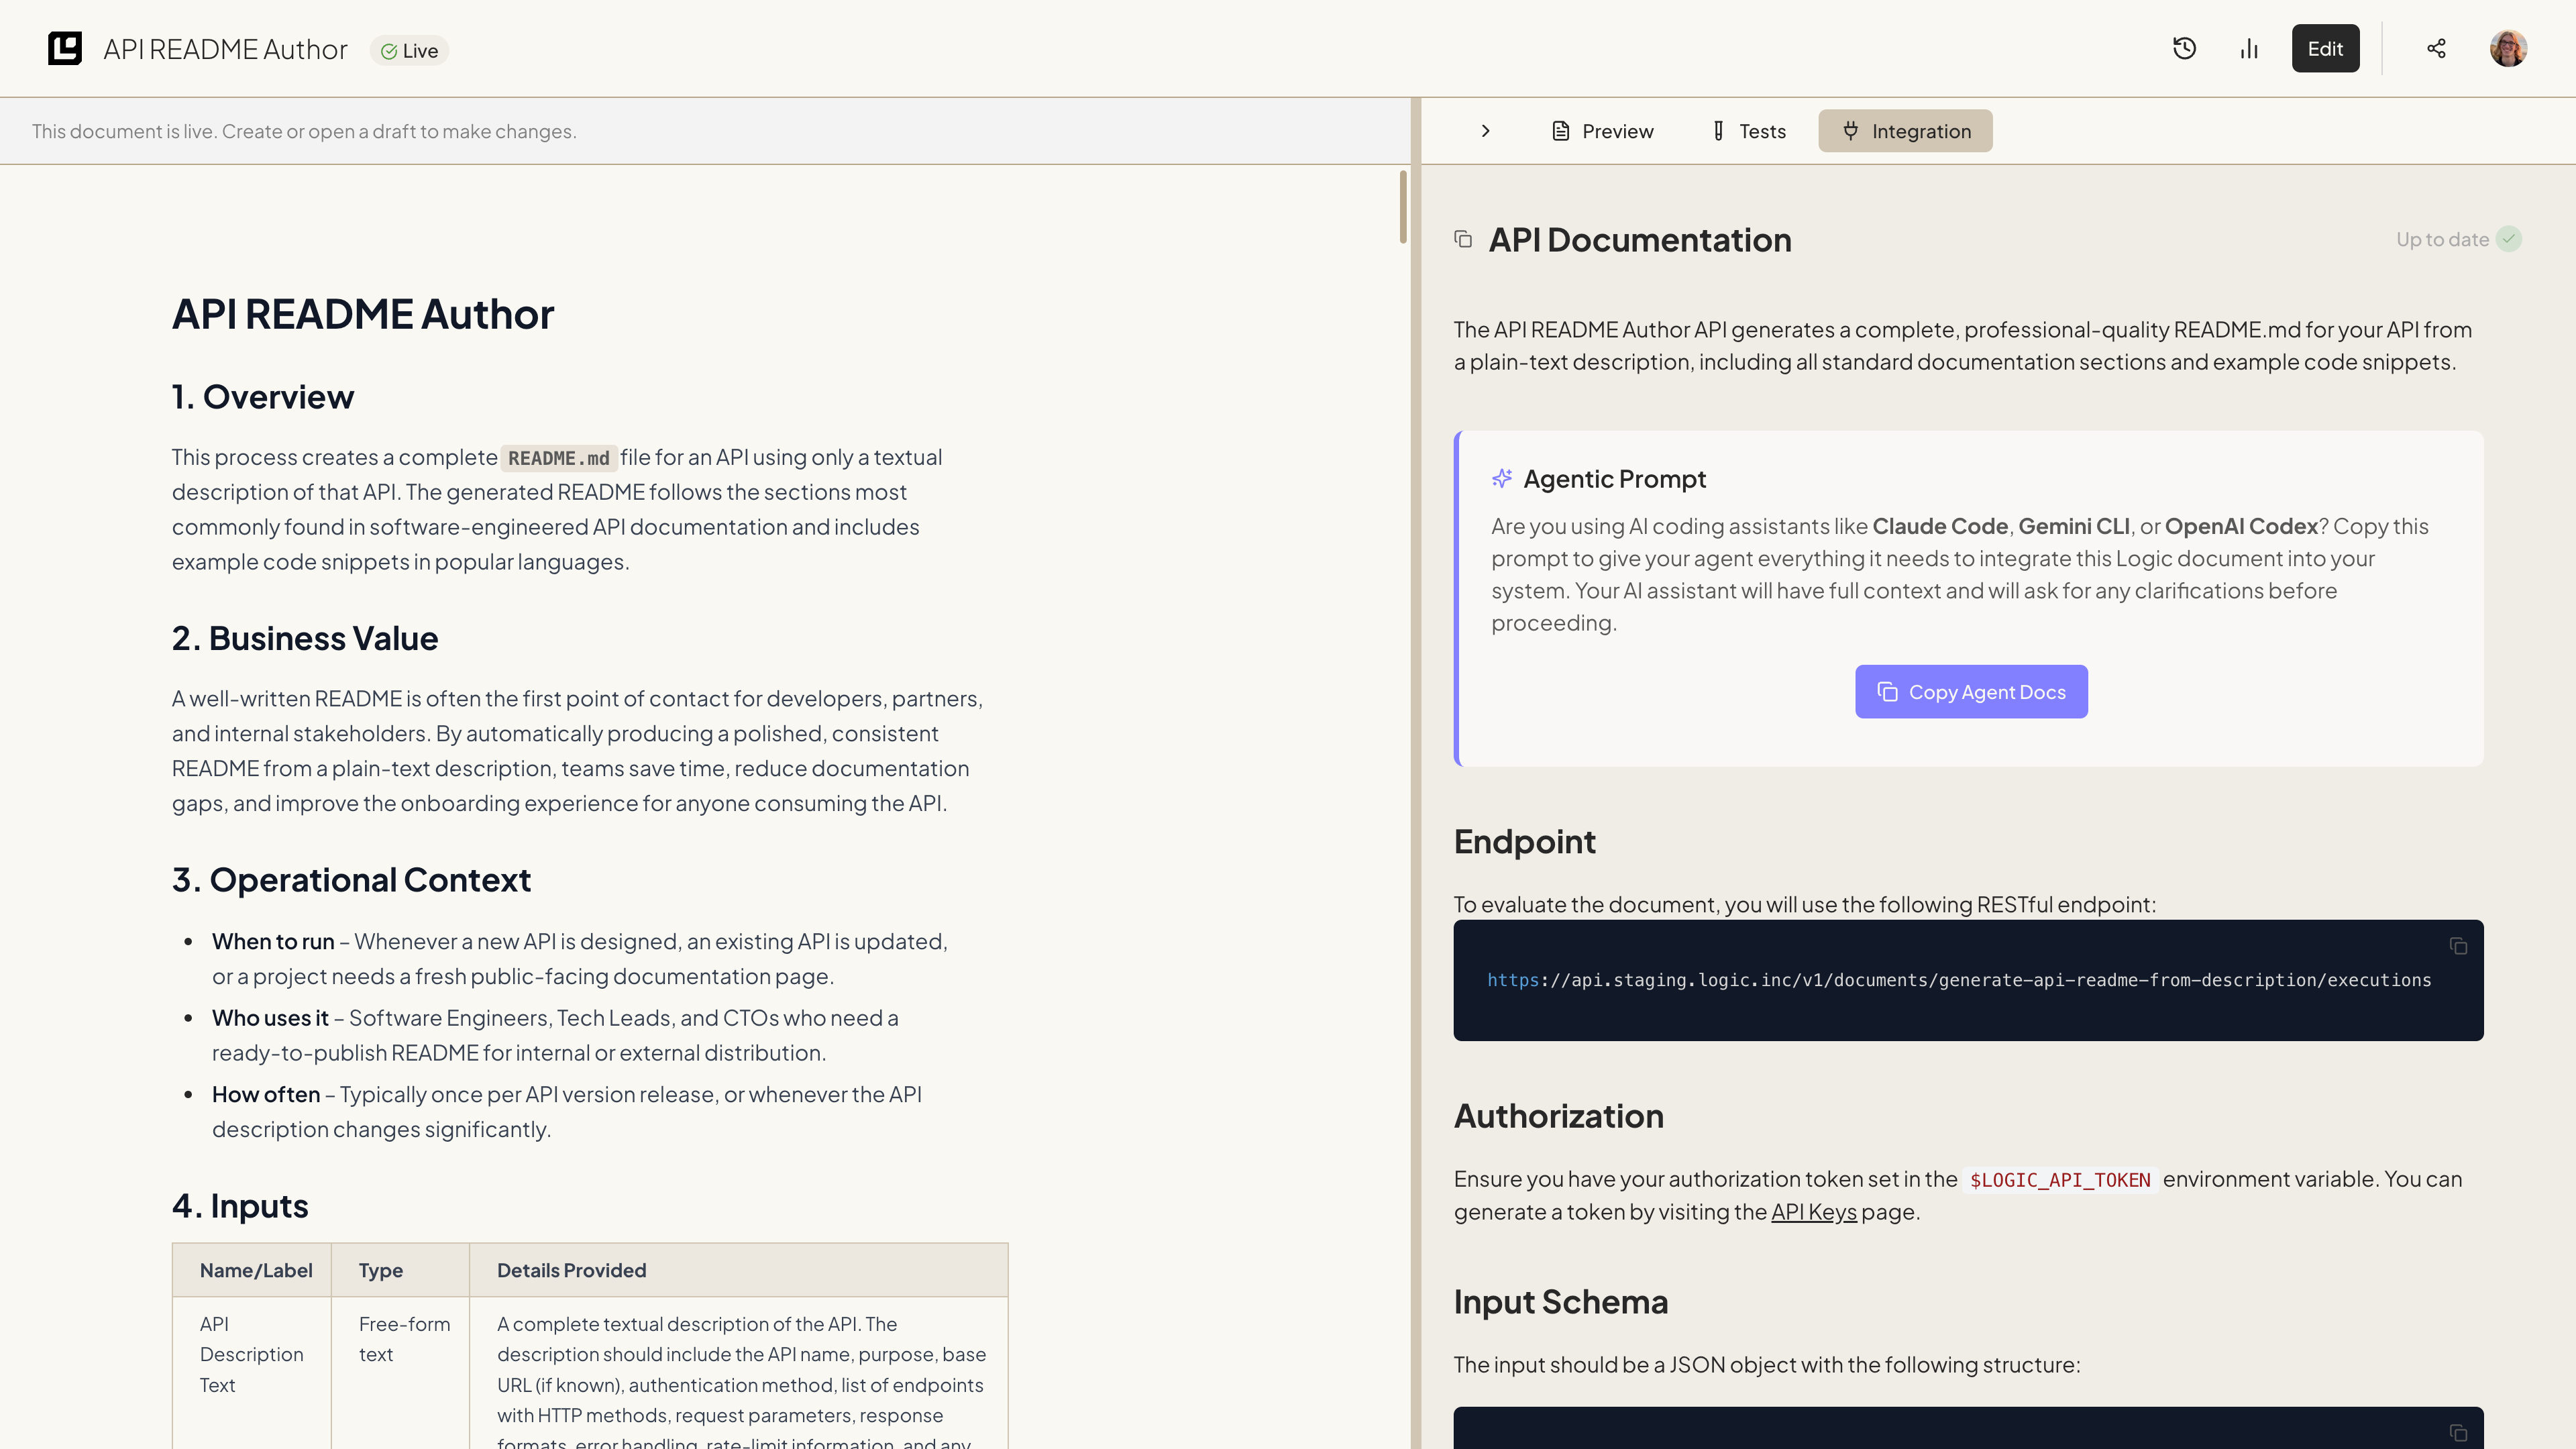Click the document vertical scrollbar
The height and width of the screenshot is (1449, 2576).
[1403, 207]
